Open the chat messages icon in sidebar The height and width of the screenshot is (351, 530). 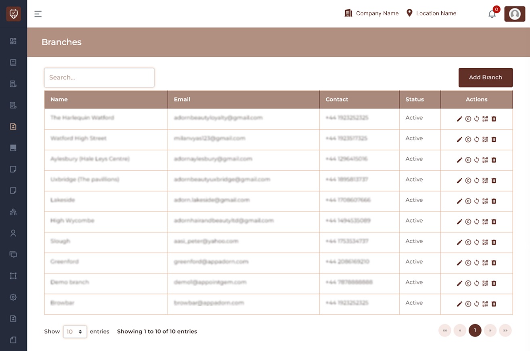point(13,255)
